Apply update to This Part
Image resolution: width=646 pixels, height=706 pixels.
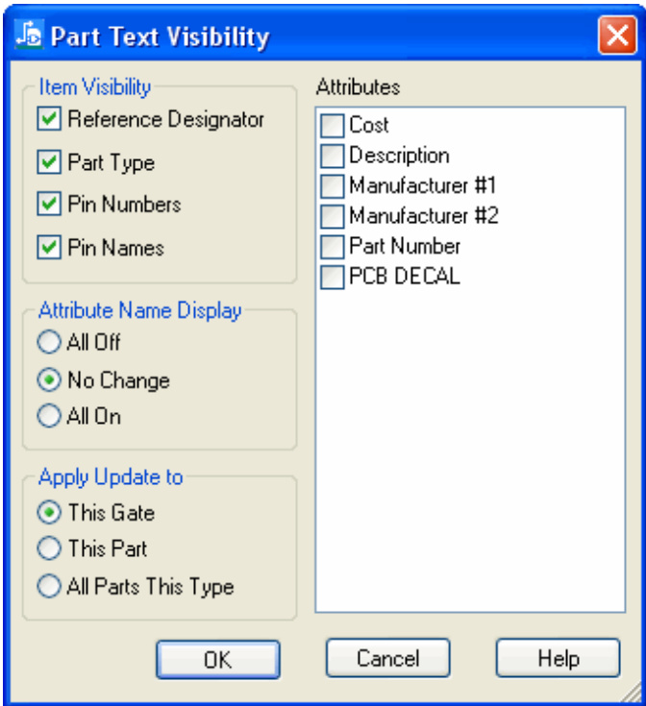(x=49, y=549)
